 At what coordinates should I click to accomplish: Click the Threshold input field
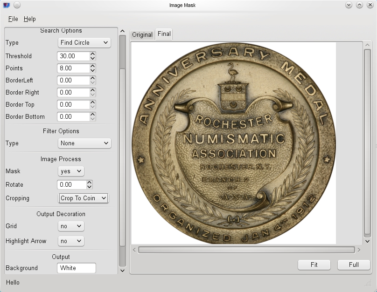[74, 56]
